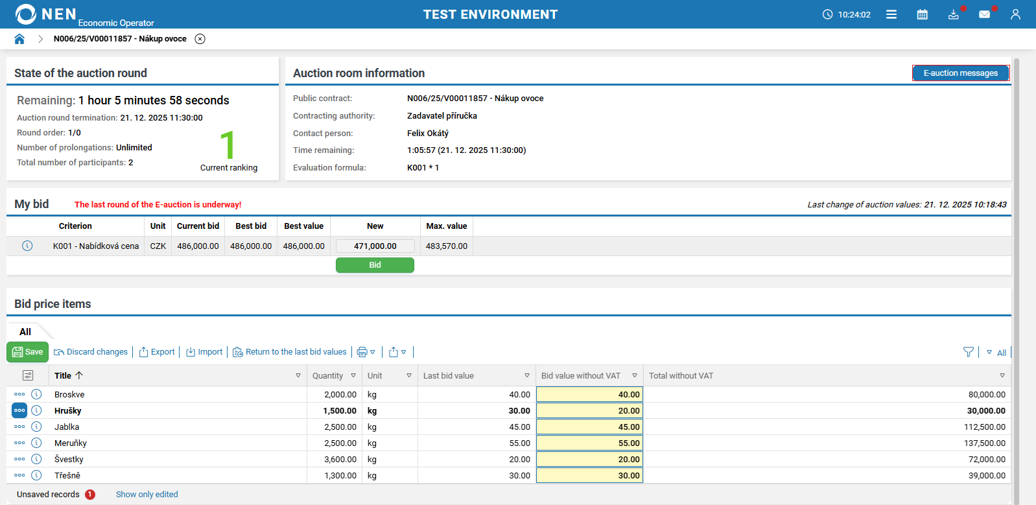
Task: Open the downloads icon with notification
Action: pos(953,14)
